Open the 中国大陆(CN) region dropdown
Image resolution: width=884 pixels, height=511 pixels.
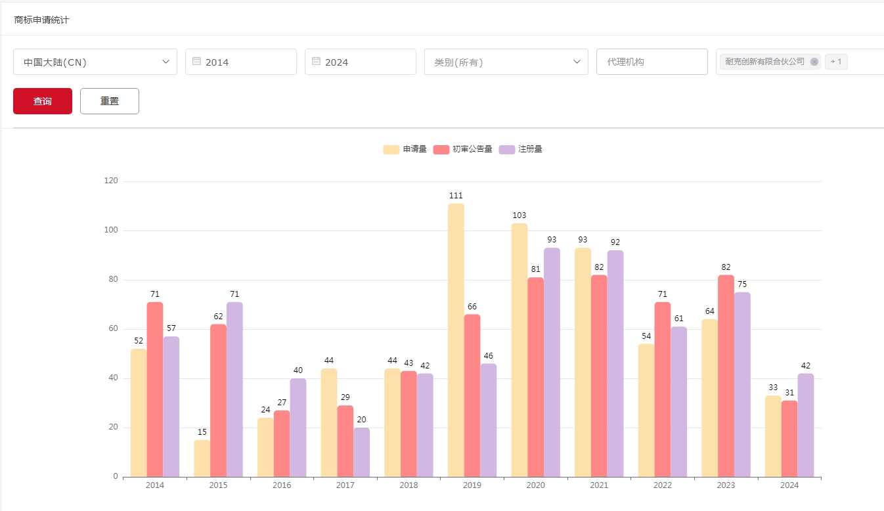coord(95,62)
